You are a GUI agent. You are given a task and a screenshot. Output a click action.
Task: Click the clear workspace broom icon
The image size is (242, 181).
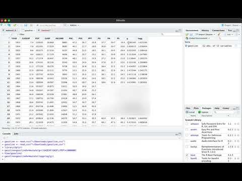[x=219, y=34]
